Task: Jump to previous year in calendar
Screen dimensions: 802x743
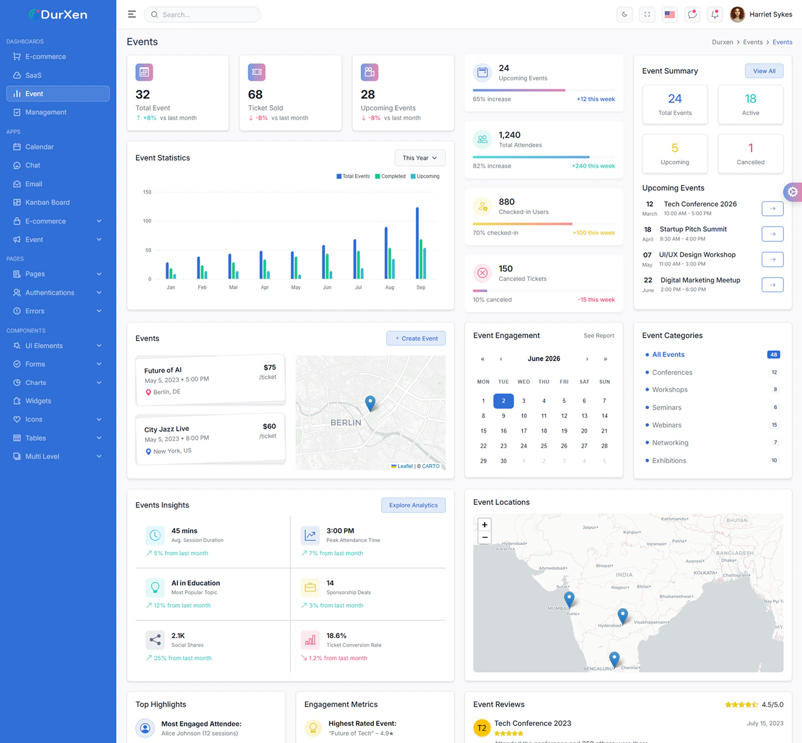Action: pos(483,359)
